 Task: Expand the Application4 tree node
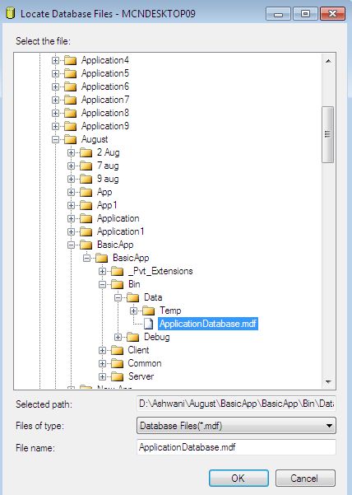tap(55, 60)
